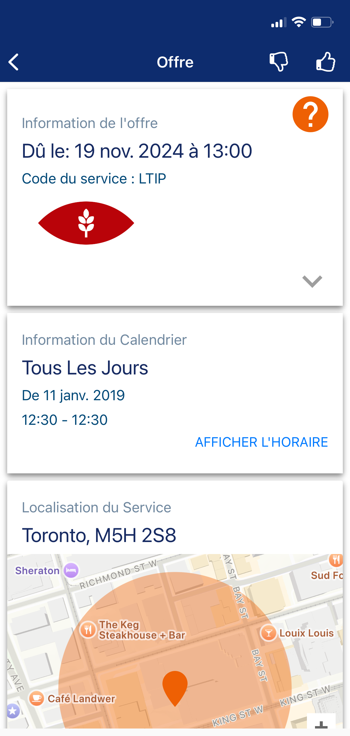Tap the back arrow

coord(14,62)
